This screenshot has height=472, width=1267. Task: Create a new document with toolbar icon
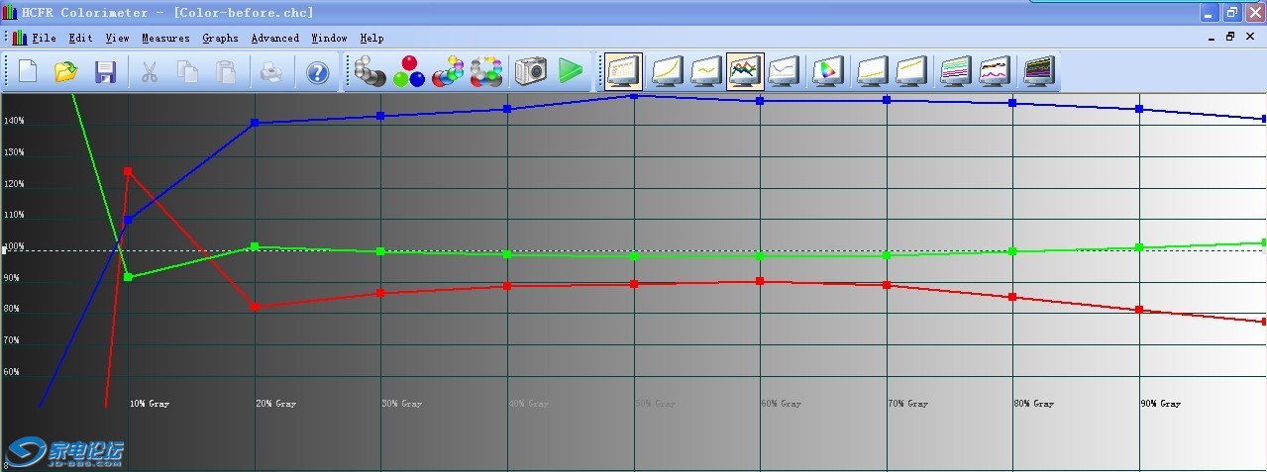click(28, 71)
